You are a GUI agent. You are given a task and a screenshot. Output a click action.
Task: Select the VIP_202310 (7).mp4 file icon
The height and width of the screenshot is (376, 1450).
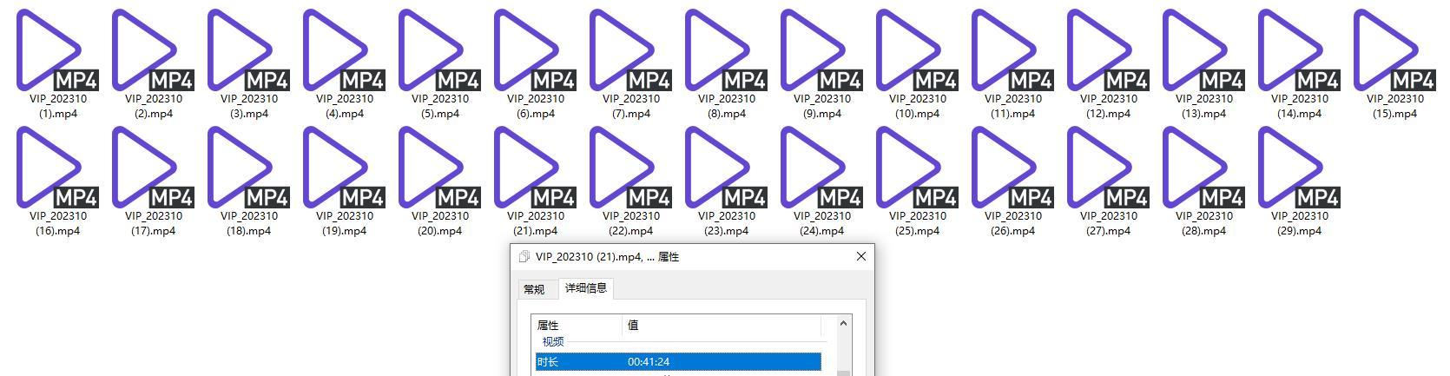click(630, 50)
